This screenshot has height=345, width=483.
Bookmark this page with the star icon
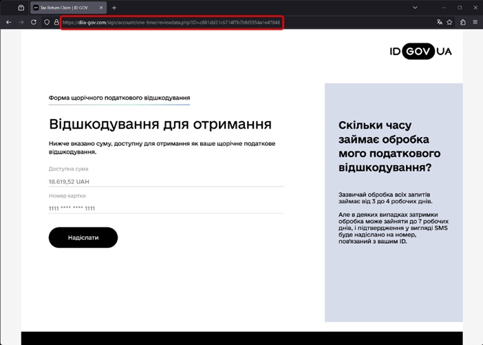(x=450, y=22)
